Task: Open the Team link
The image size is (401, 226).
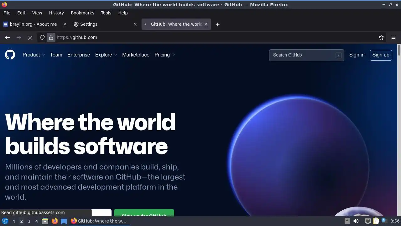Action: (x=56, y=55)
